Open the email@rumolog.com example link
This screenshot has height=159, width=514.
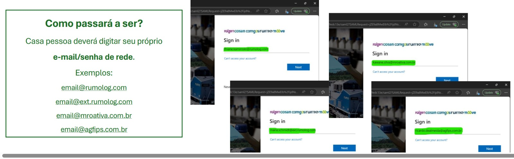[x=94, y=88]
